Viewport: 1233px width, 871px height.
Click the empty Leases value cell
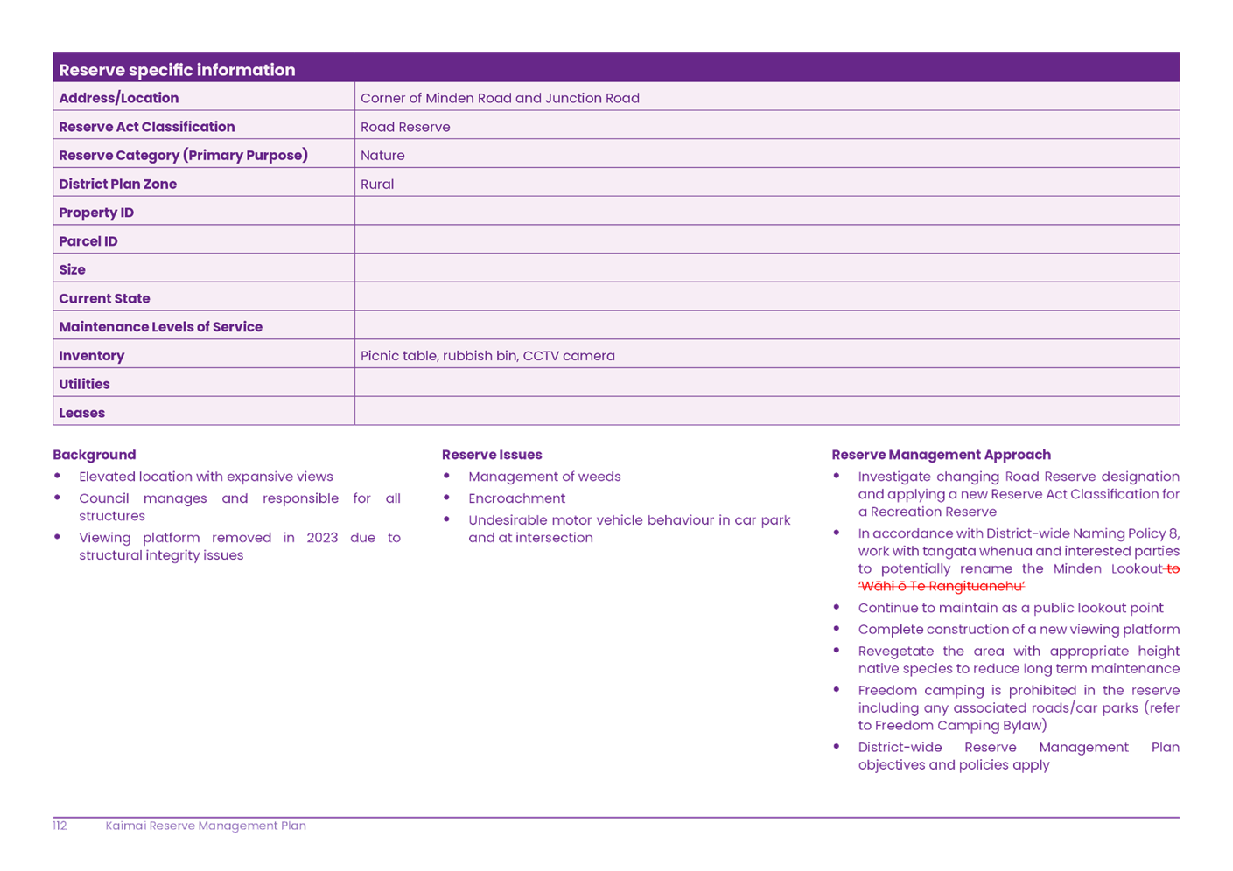tap(767, 412)
